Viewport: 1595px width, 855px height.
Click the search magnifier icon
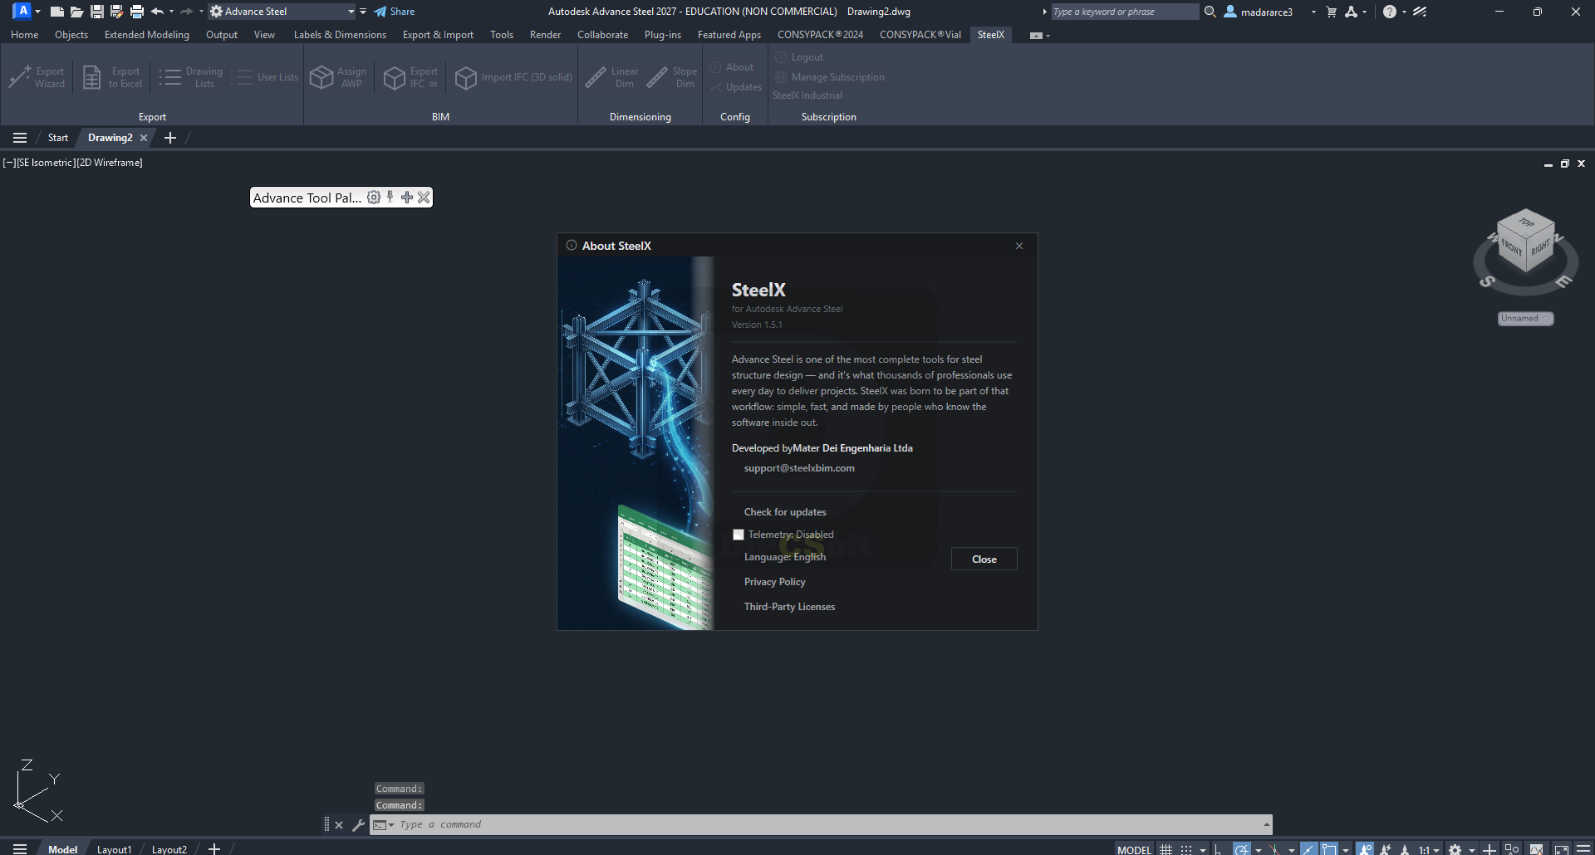tap(1210, 12)
